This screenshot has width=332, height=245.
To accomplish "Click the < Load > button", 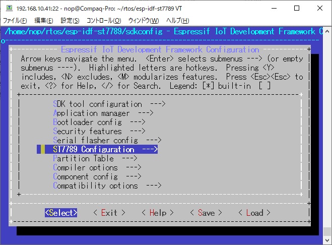I will point(254,213).
